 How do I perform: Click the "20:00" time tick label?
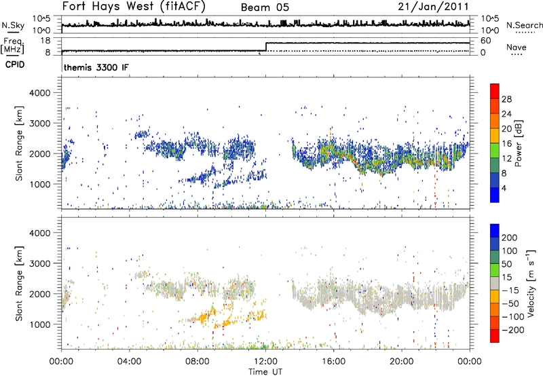pos(401,362)
